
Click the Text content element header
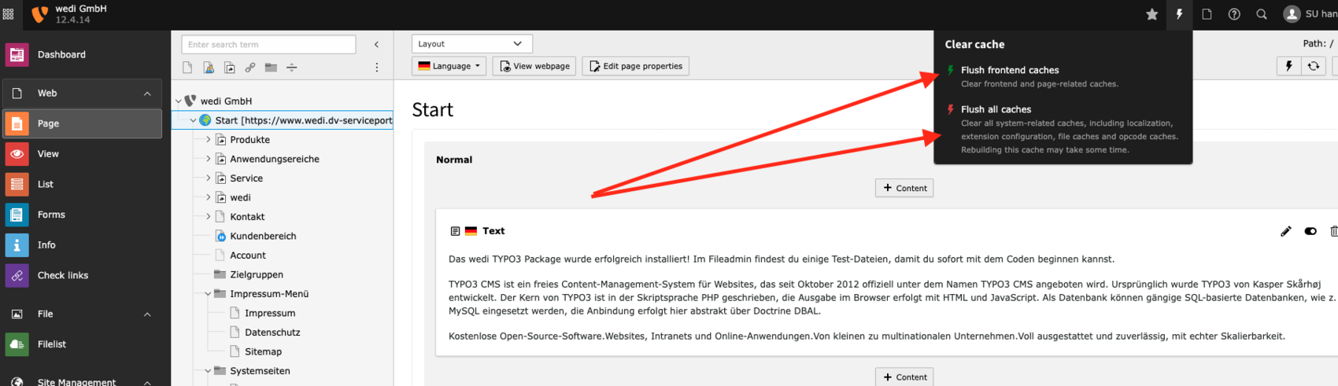[x=493, y=231]
